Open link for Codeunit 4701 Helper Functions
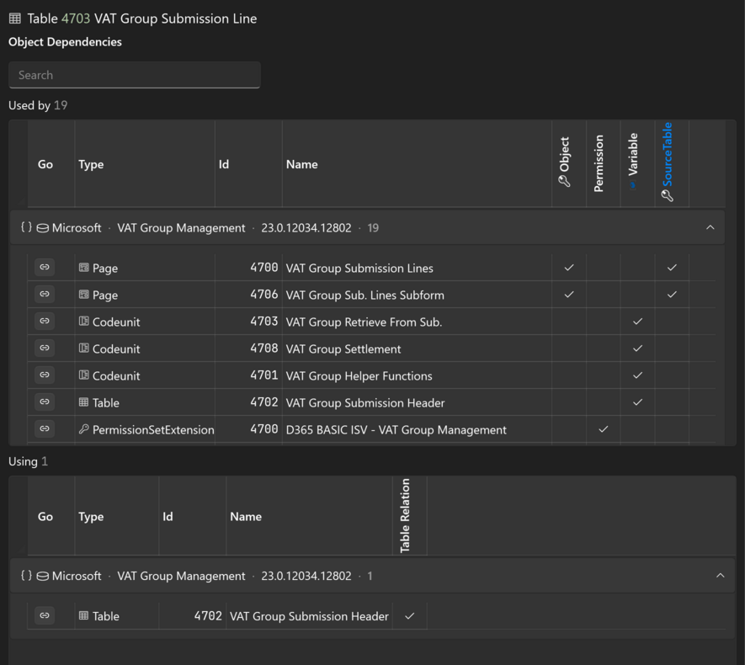The height and width of the screenshot is (665, 745). [x=44, y=375]
